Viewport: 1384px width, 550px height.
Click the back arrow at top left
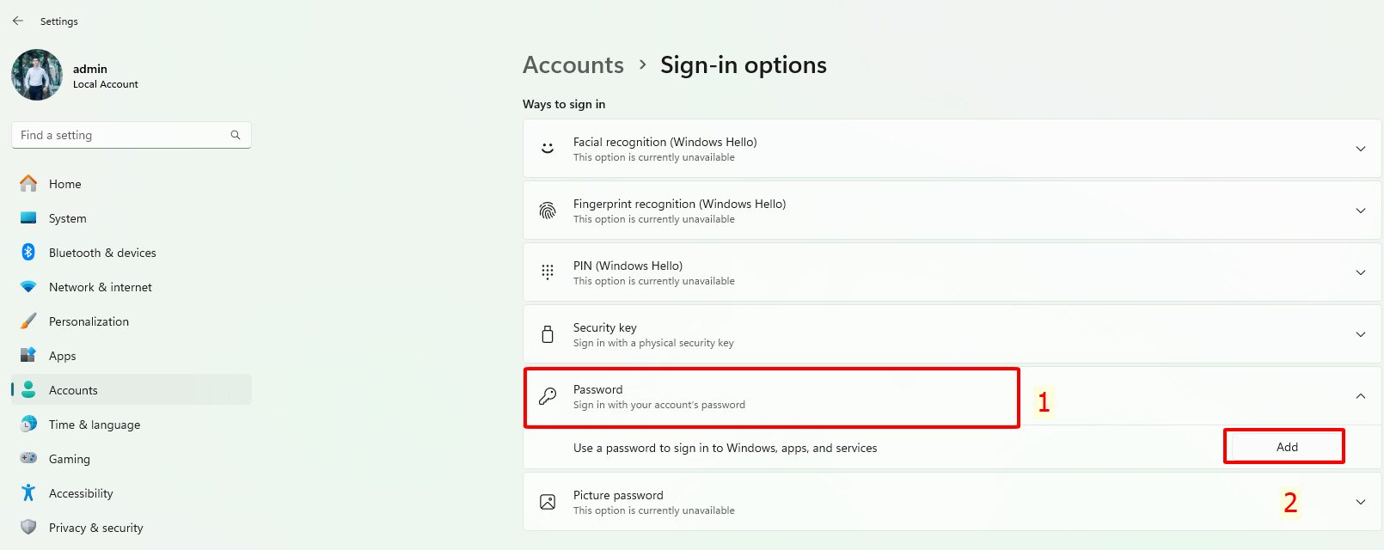tap(16, 21)
